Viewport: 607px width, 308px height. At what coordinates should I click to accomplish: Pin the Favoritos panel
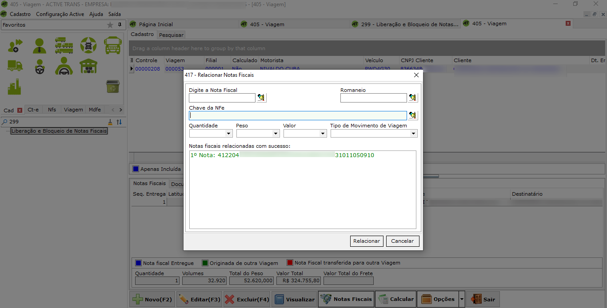[120, 25]
